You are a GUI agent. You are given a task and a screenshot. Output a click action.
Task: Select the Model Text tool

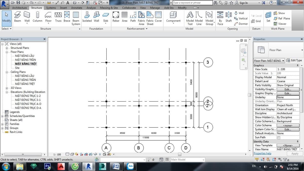coord(190,18)
